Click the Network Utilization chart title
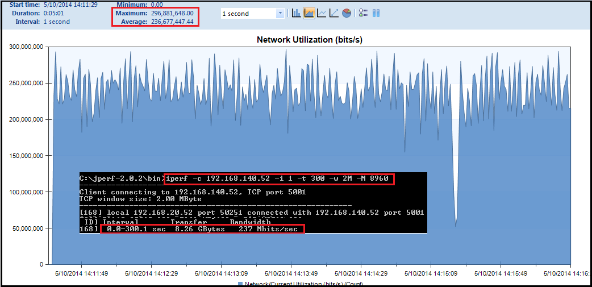 tap(310, 40)
